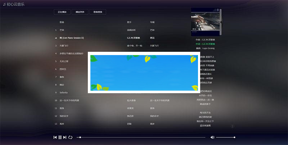288x145 pixels.
Task: Mute using the speaker volume icon
Action: (212, 137)
